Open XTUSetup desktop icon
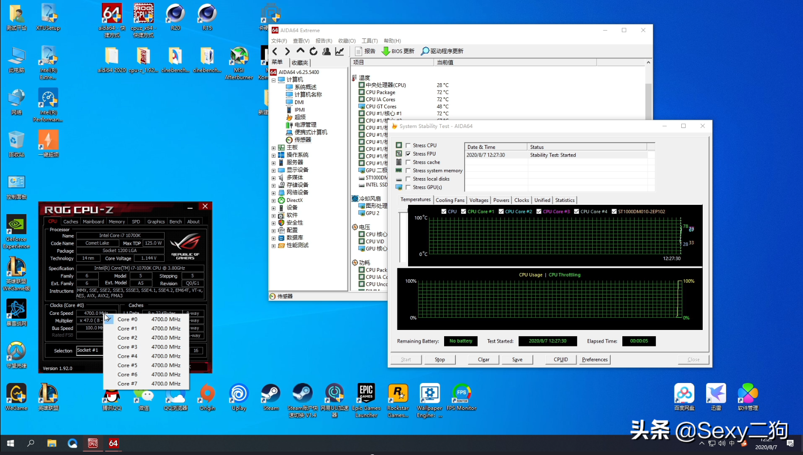 pyautogui.click(x=48, y=17)
